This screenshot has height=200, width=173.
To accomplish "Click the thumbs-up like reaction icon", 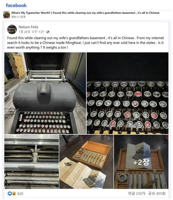I will [10, 193].
